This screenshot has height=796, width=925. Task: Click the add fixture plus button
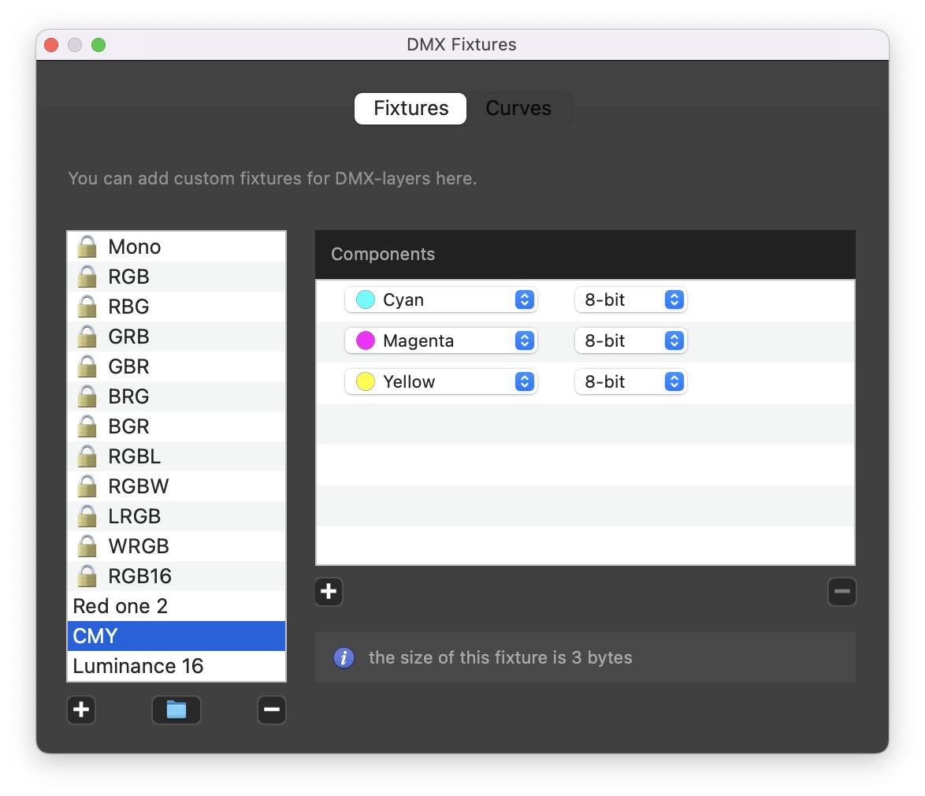[81, 709]
